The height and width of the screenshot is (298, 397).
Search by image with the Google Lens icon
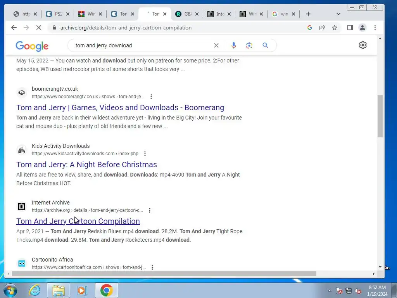pos(249,45)
